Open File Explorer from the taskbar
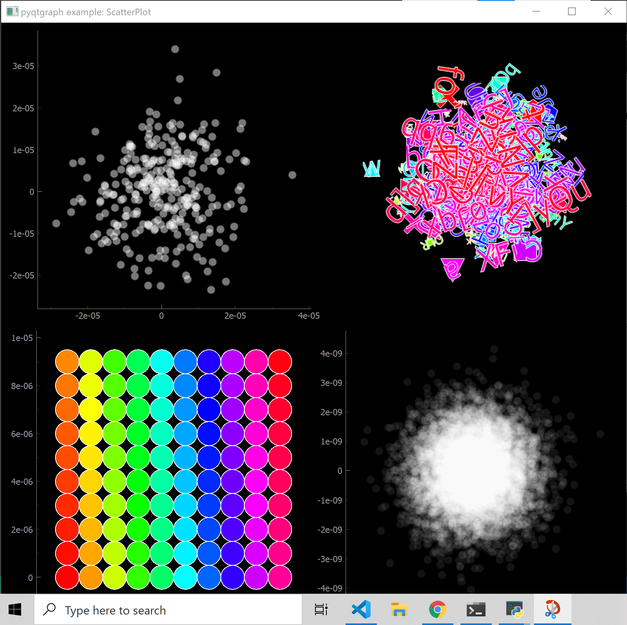This screenshot has width=627, height=625. point(399,609)
